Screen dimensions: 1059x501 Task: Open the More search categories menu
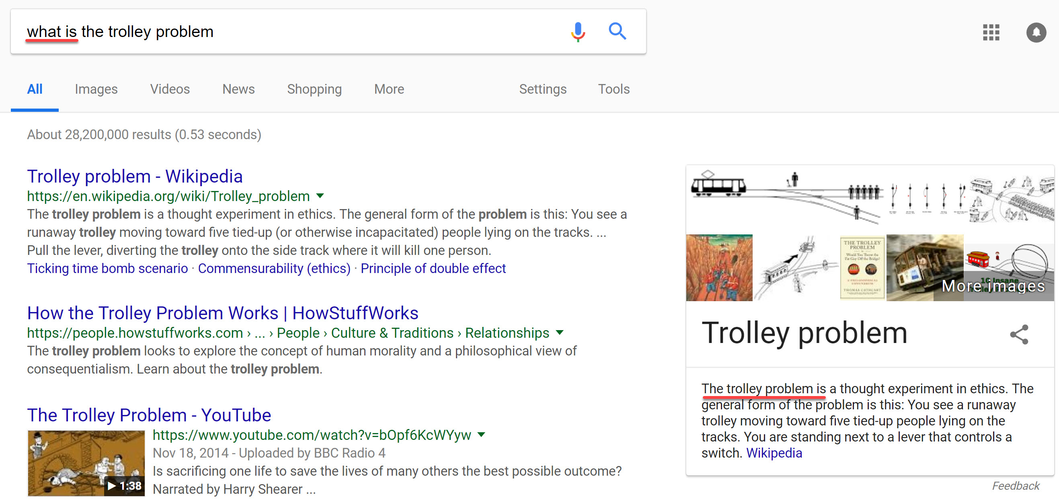pyautogui.click(x=389, y=89)
